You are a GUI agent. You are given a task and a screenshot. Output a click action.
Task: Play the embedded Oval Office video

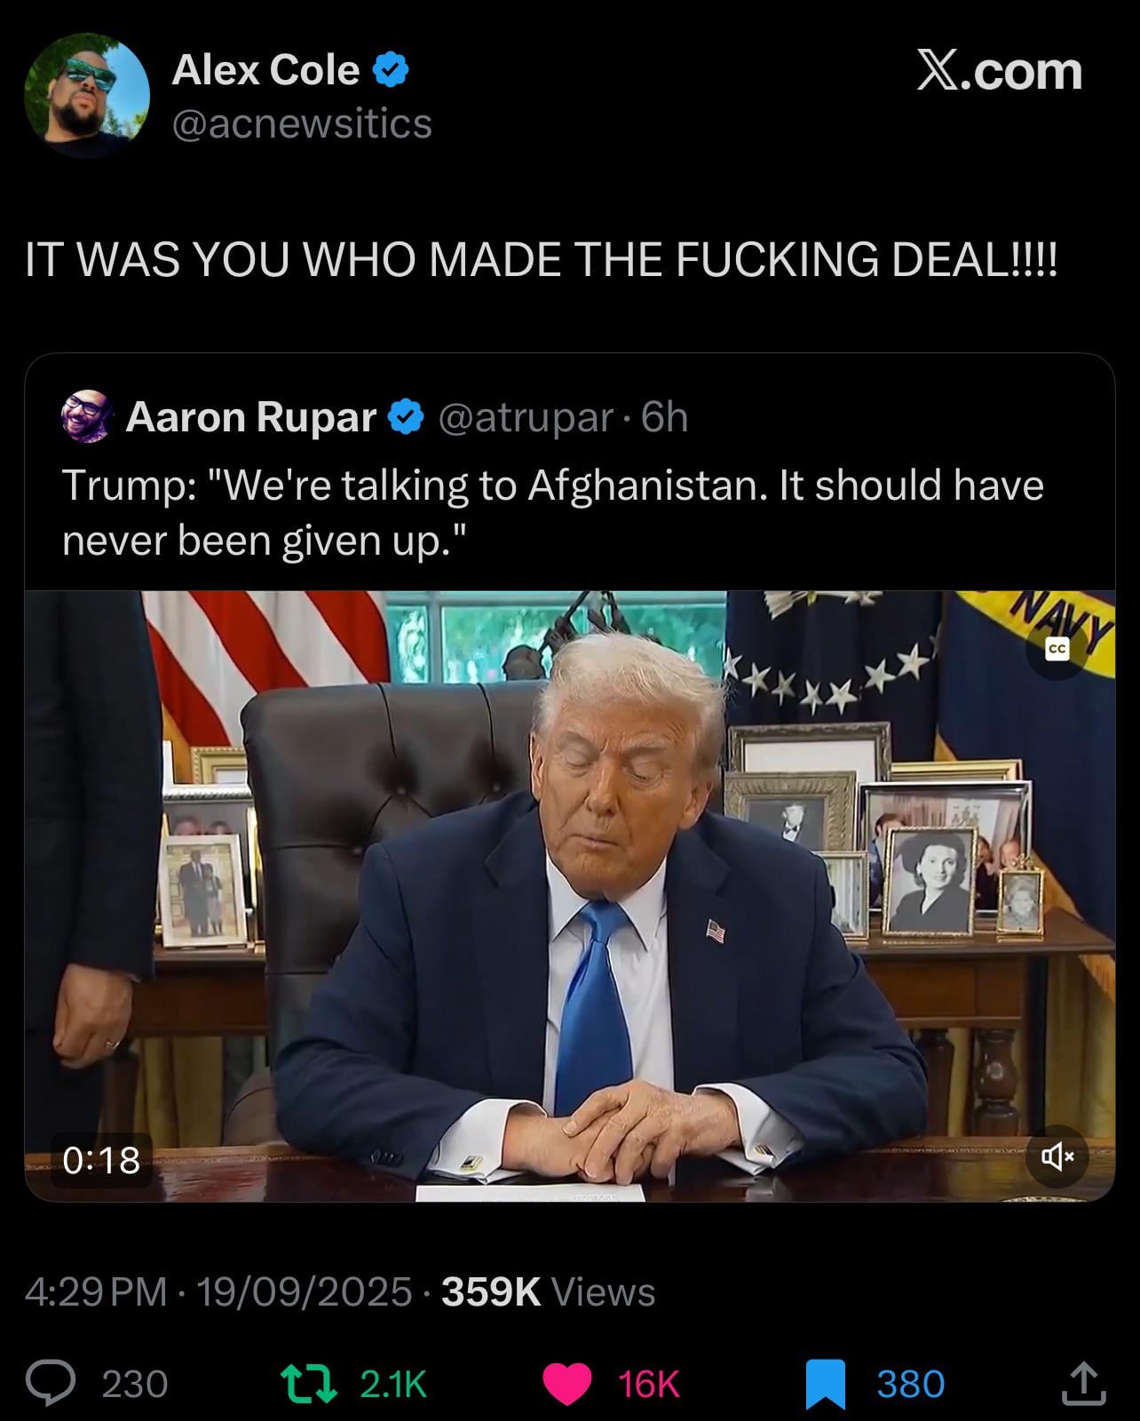tap(570, 896)
